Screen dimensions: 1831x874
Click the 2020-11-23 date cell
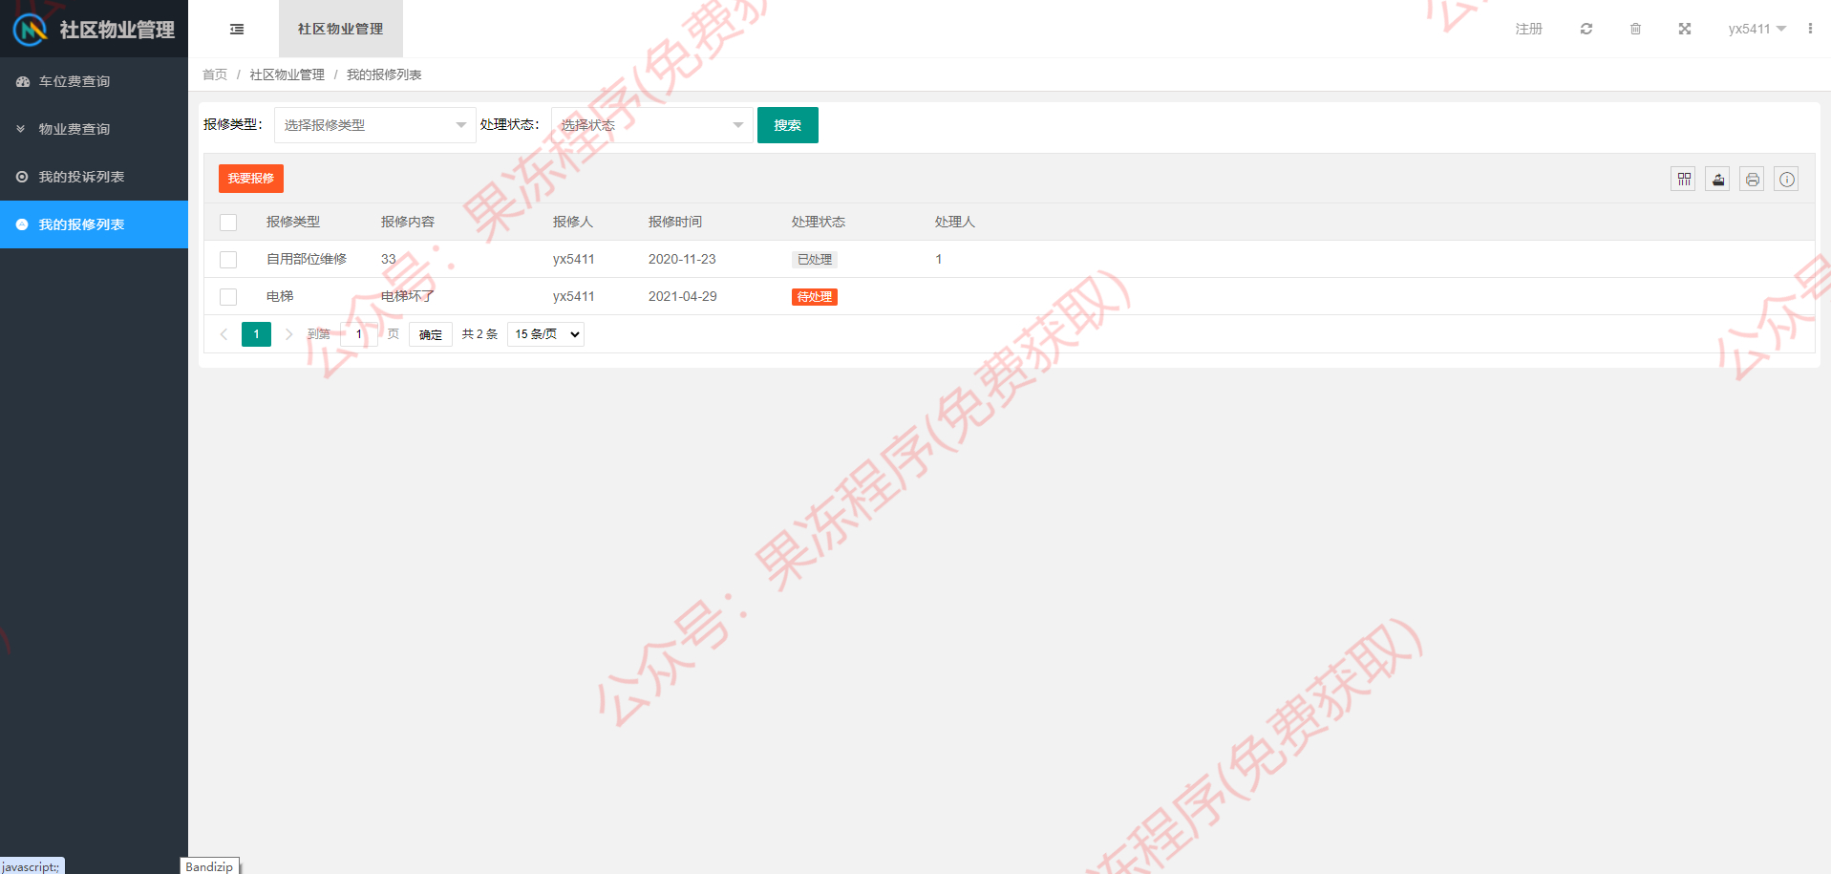682,259
